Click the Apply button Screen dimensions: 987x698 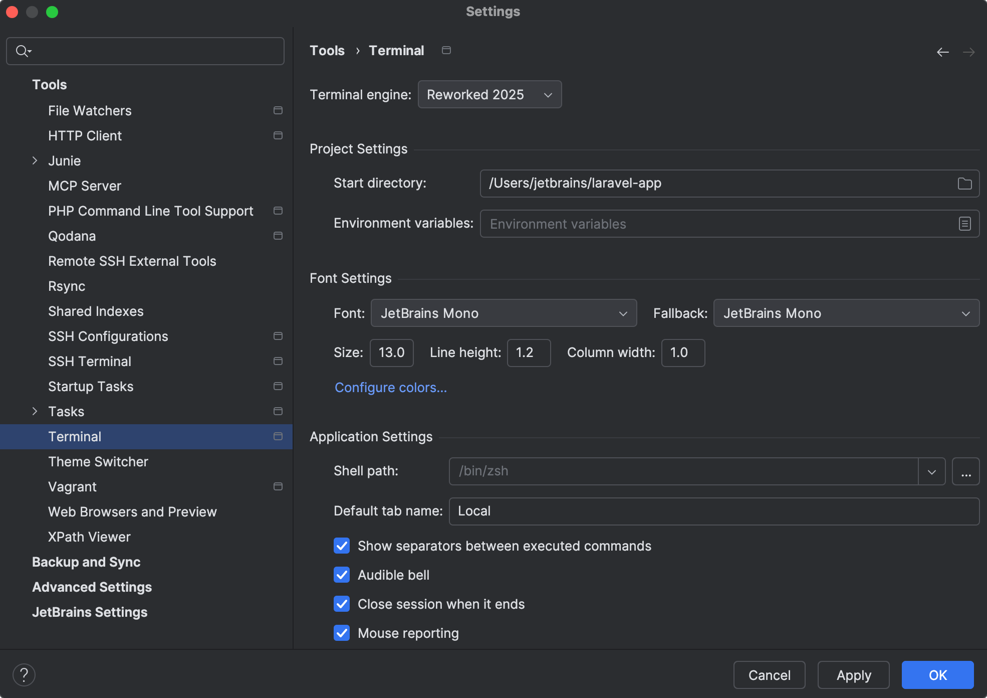853,675
